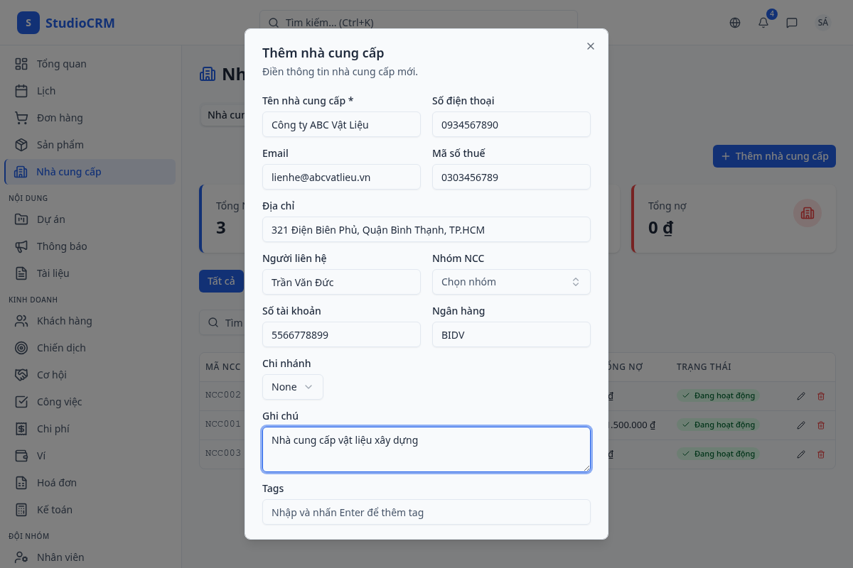853x568 pixels.
Task: Open the Chi nhánh None dropdown
Action: pyautogui.click(x=292, y=387)
